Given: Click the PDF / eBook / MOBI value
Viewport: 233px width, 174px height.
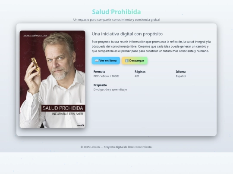Looking at the screenshot, I should (x=107, y=76).
